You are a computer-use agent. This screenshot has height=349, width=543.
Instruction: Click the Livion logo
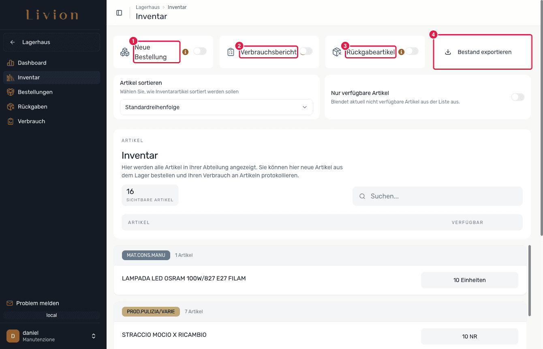pos(52,15)
